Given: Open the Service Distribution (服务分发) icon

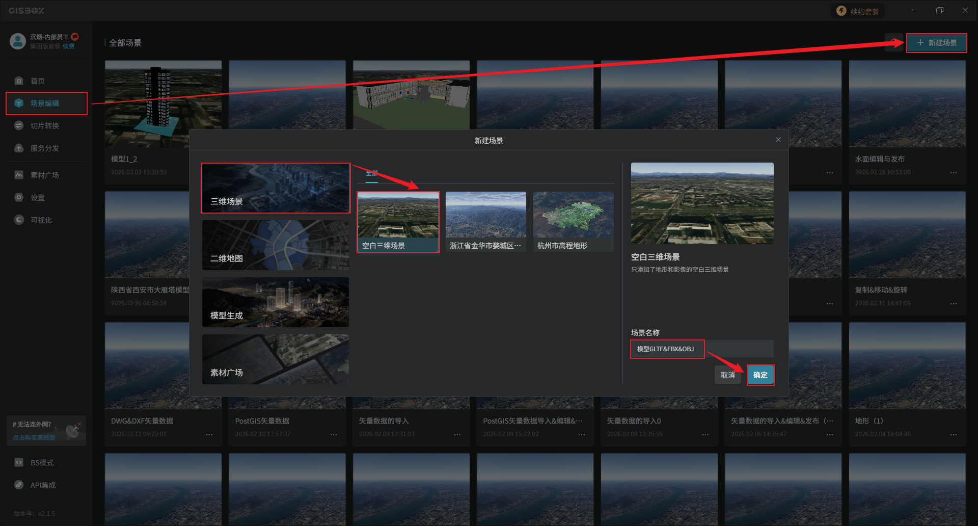Looking at the screenshot, I should coord(19,148).
